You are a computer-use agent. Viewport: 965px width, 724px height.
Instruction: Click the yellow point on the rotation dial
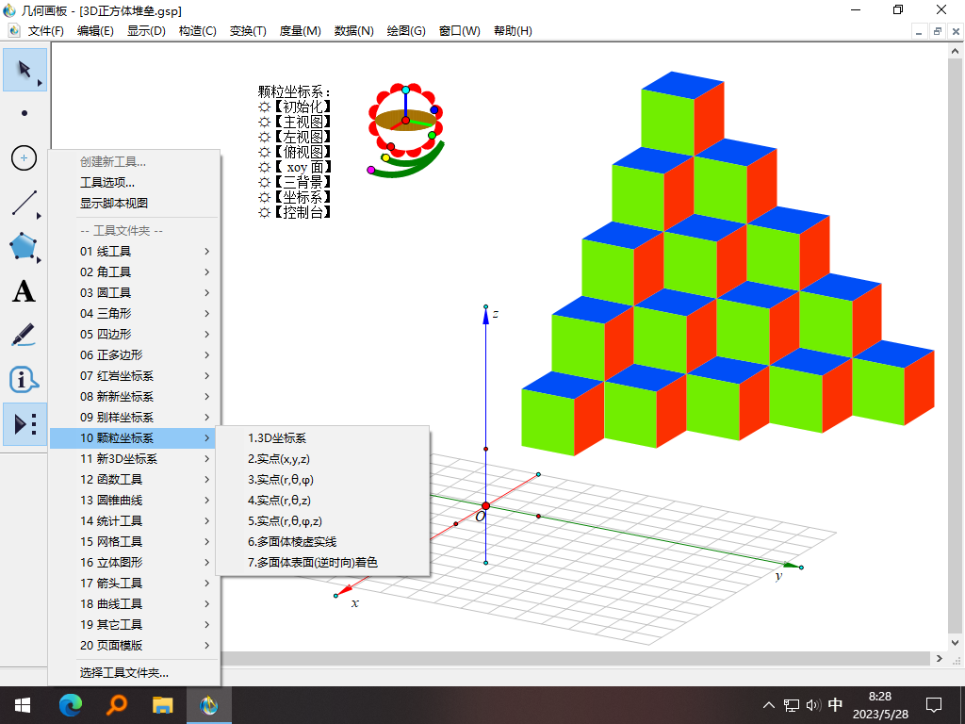(x=386, y=157)
